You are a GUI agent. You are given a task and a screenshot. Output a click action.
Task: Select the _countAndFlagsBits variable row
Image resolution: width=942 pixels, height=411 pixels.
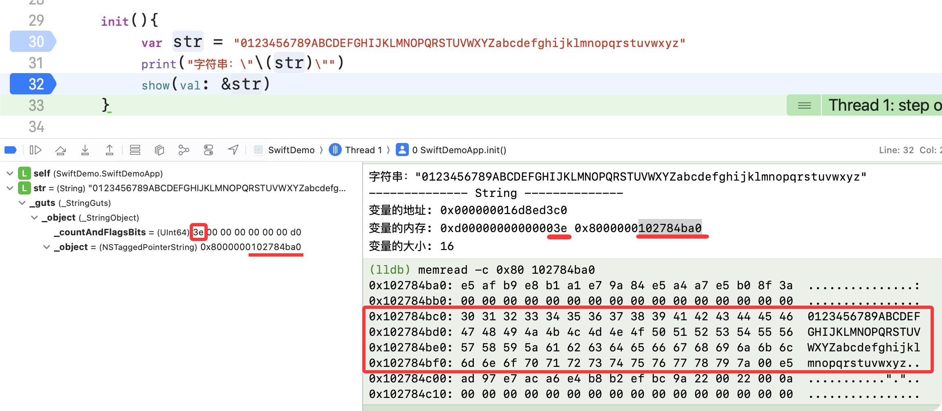(178, 232)
